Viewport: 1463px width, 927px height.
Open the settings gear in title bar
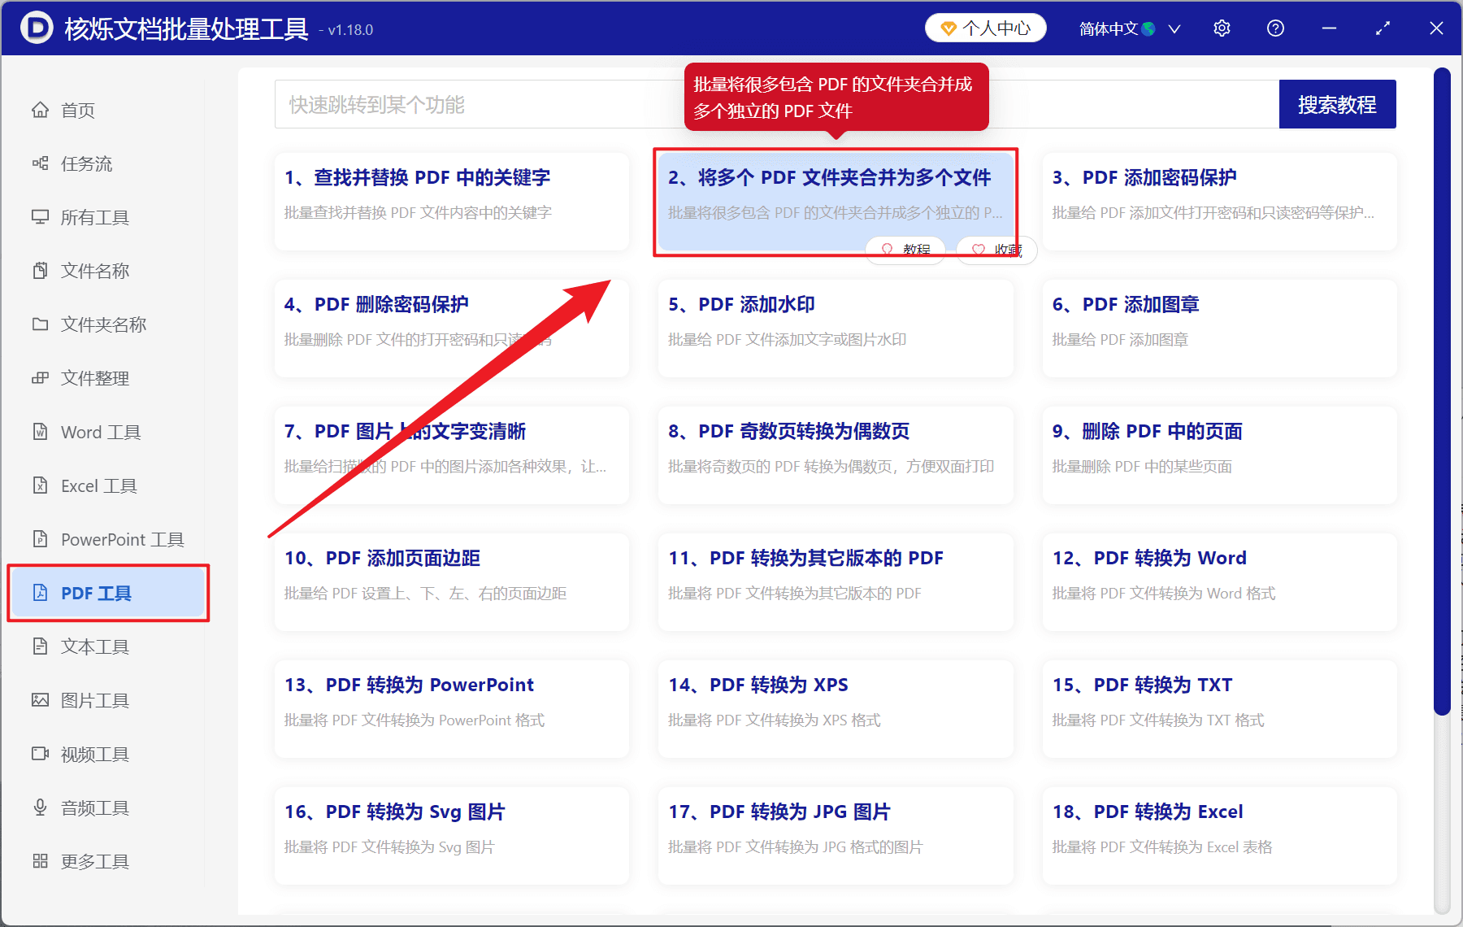coord(1221,28)
